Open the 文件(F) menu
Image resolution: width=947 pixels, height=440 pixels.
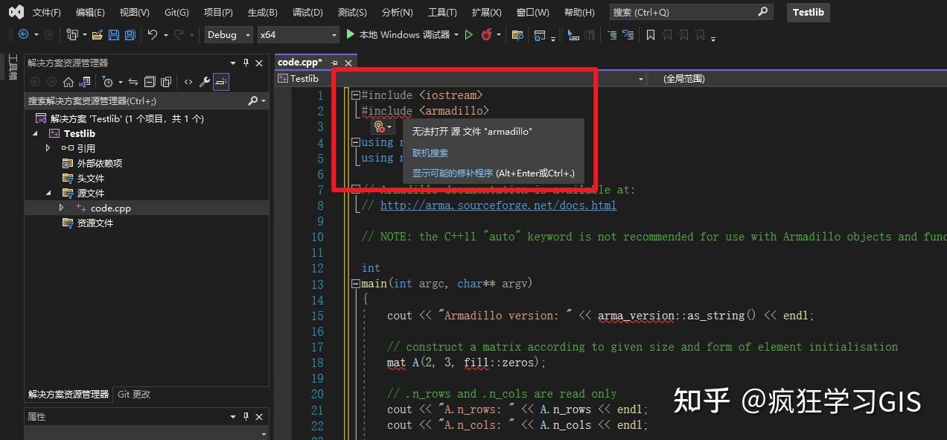click(x=47, y=13)
